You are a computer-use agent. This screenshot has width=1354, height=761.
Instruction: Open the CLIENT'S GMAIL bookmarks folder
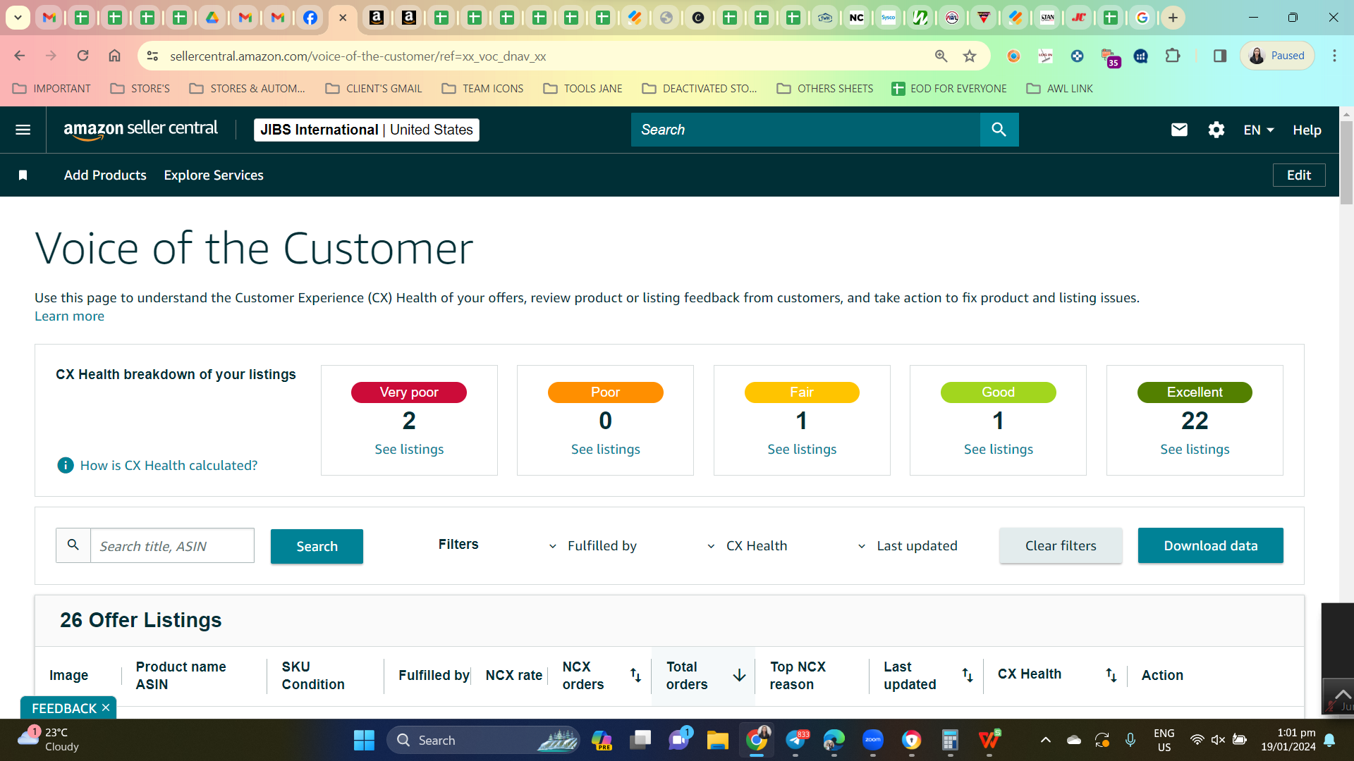coord(374,88)
